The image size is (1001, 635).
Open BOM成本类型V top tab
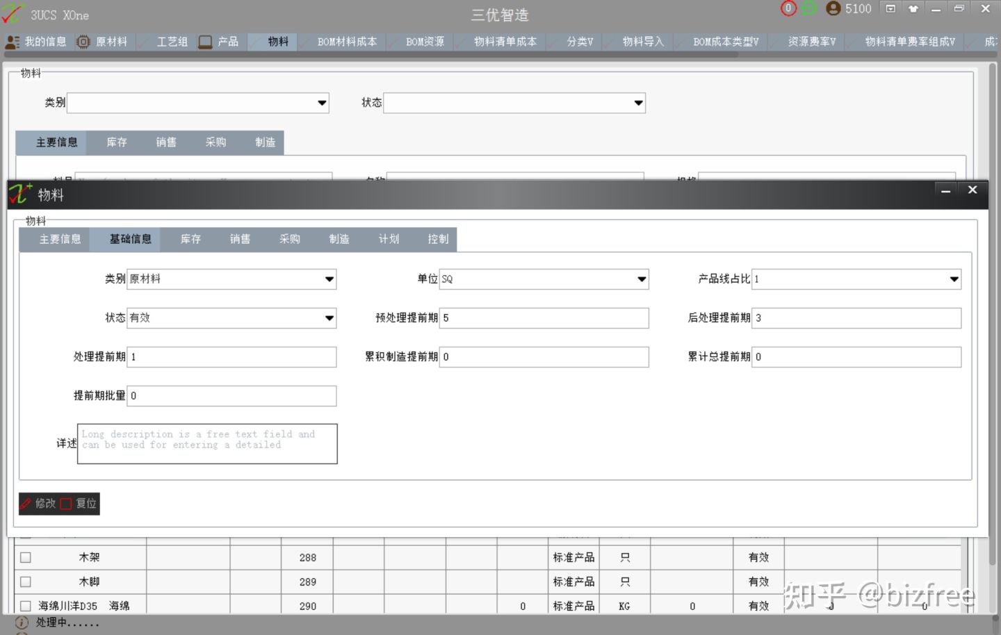(720, 42)
